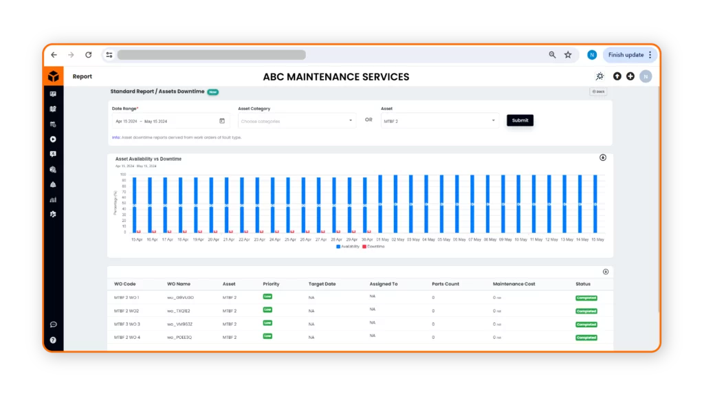Sort by the Assigned To column header
This screenshot has height=396, width=704.
click(x=384, y=284)
